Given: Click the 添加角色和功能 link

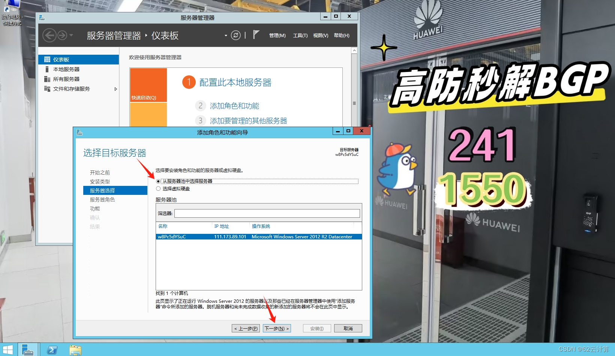Looking at the screenshot, I should (x=234, y=106).
